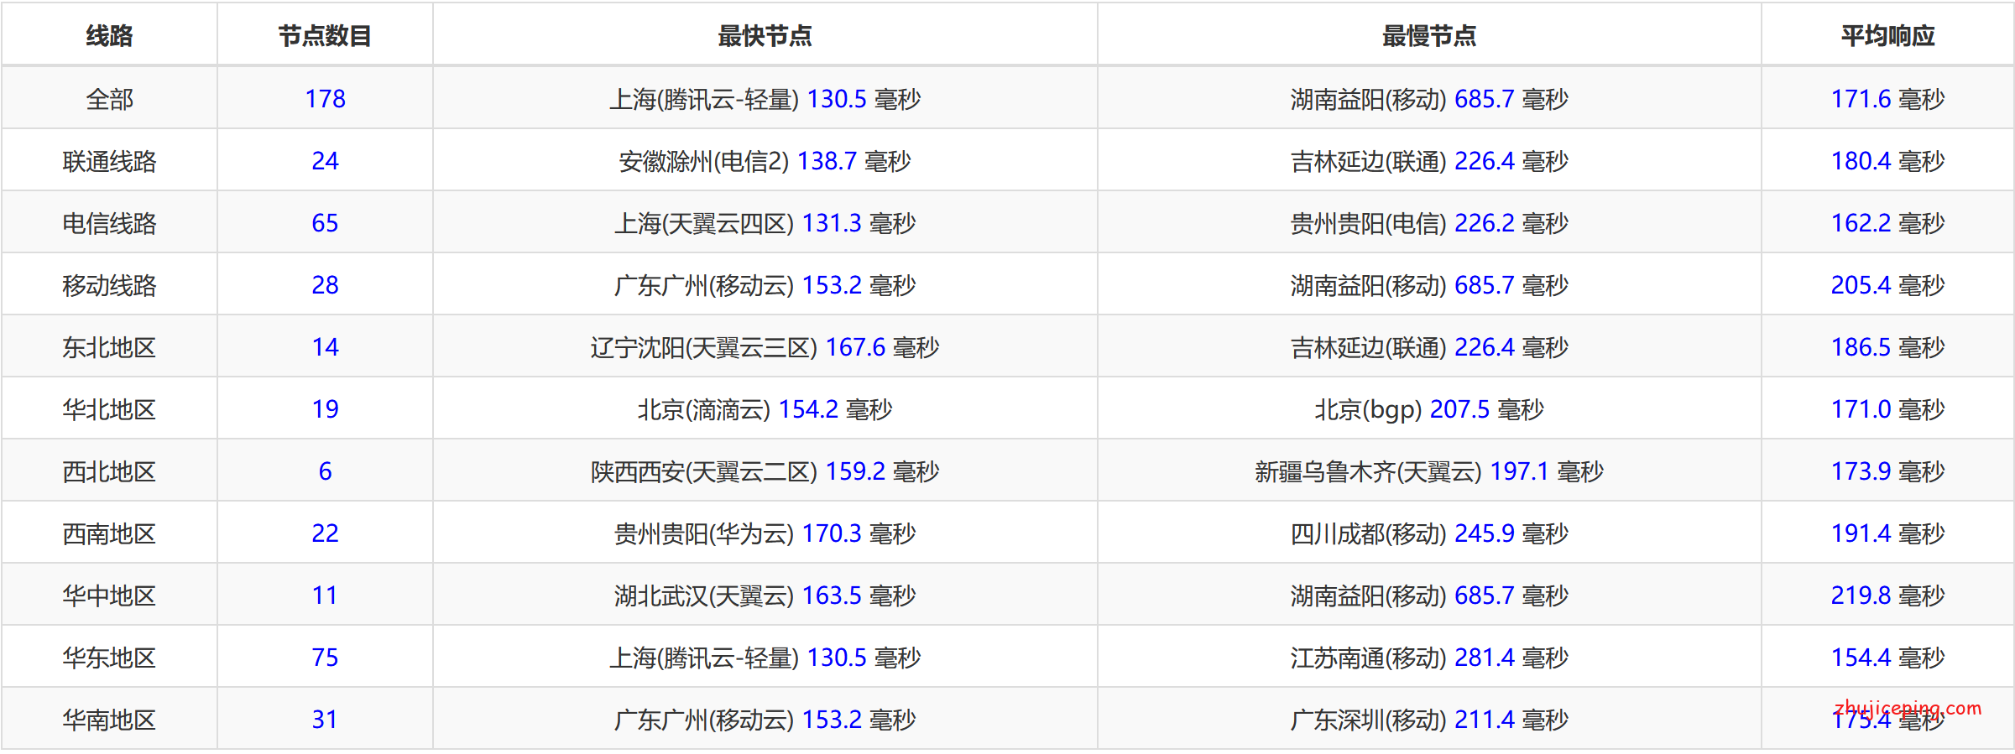Click 北京(滴滴云) 154.2 毫秒 cell
Viewport: 2015px width, 754px height.
[x=765, y=409]
